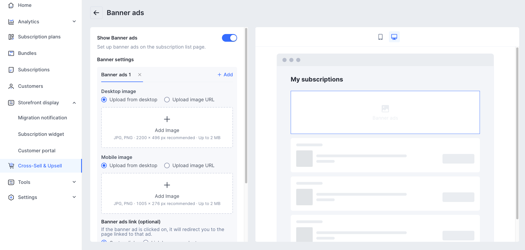Expand the Analytics menu chevron
The width and height of the screenshot is (525, 250).
coord(74,21)
